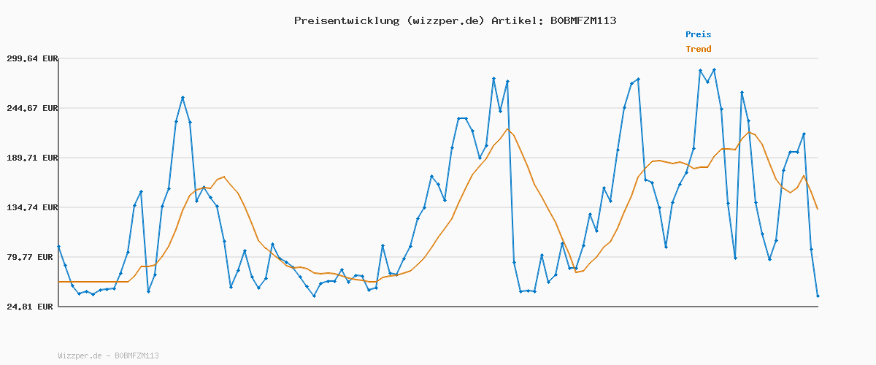Toggle the 'Preis' legend entry
Screen dimensions: 876x365
click(698, 34)
